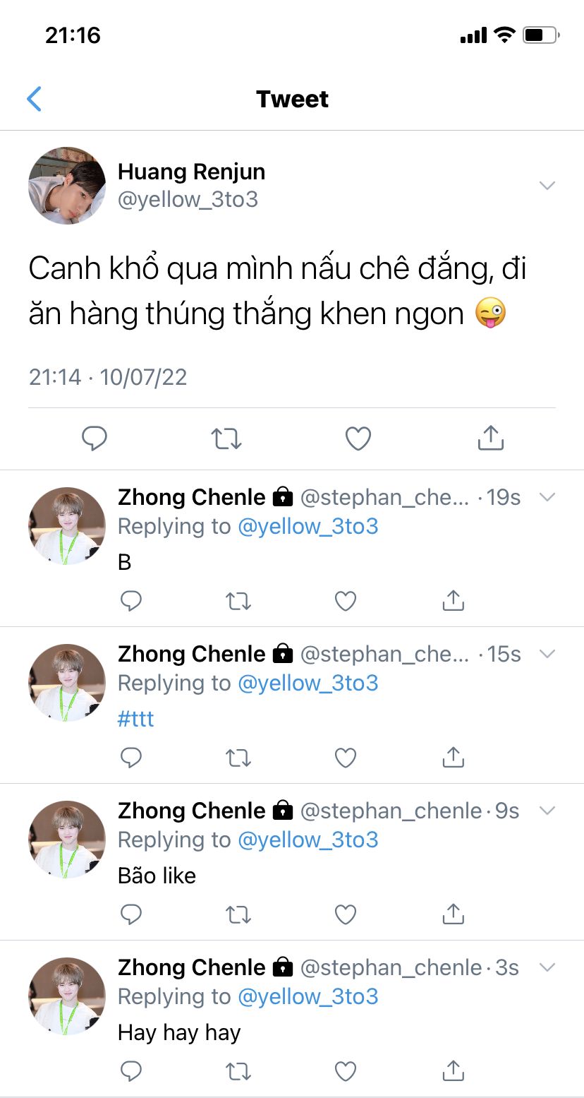Screen dimensions: 584x1098
Task: Share Huang Renjun's main tweet
Action: (x=490, y=438)
